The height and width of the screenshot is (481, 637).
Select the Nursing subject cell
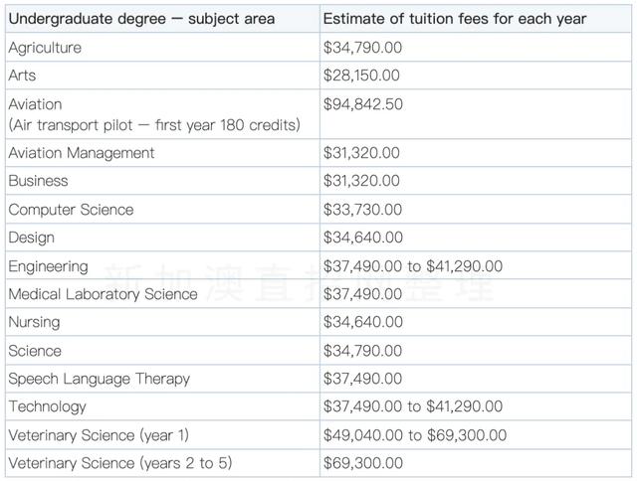point(35,322)
